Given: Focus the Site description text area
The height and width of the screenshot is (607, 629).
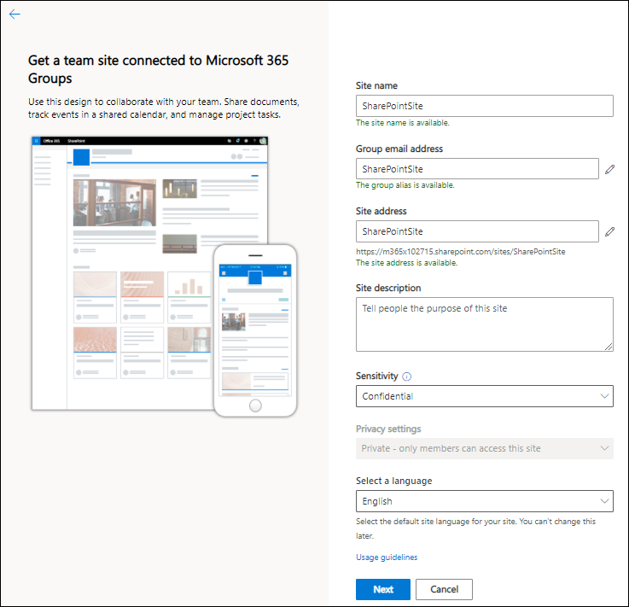Looking at the screenshot, I should coord(484,324).
